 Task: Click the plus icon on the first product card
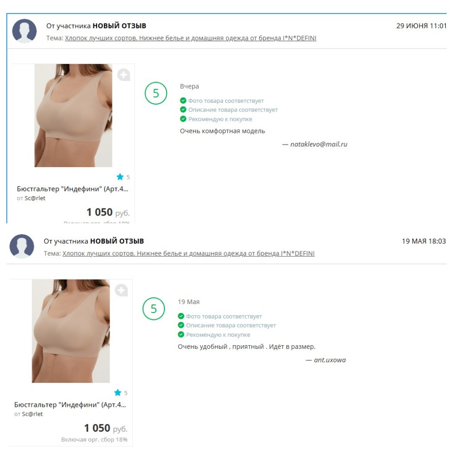click(123, 75)
